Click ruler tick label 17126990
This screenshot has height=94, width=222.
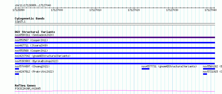coord(18,10)
